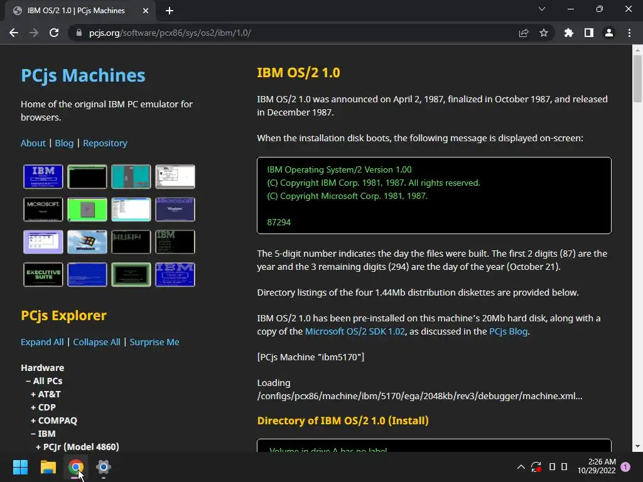Click the PCjs Explorer heading

(x=63, y=316)
